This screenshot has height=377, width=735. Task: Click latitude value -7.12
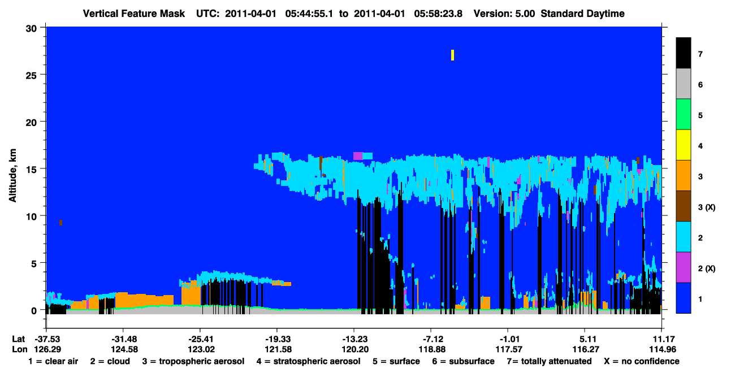coord(431,339)
